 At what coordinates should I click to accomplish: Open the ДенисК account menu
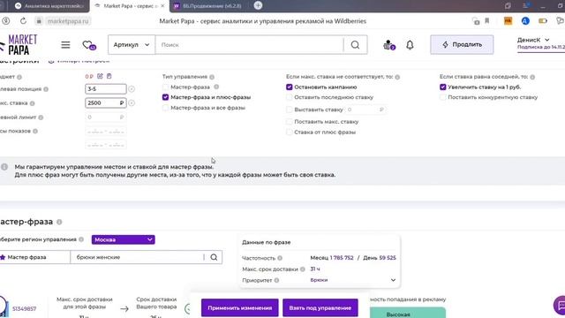(533, 40)
